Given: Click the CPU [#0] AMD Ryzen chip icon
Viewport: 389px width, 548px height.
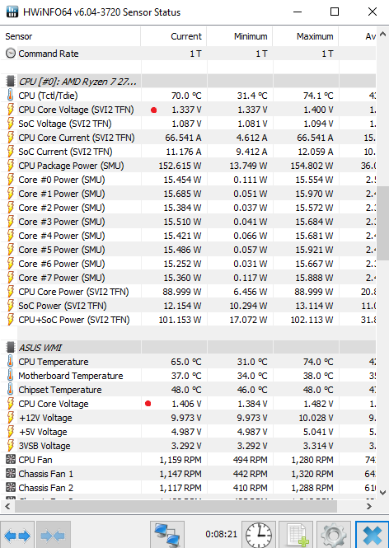Looking at the screenshot, I should (x=11, y=81).
